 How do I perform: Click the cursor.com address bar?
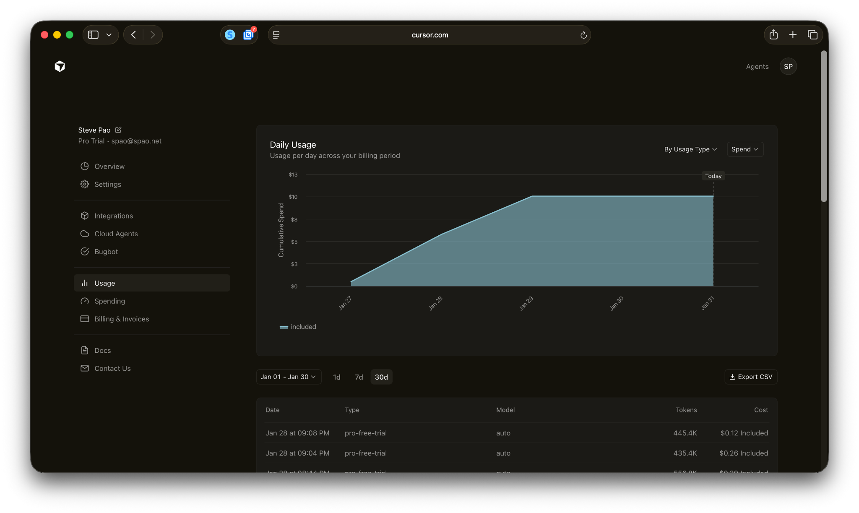point(429,35)
